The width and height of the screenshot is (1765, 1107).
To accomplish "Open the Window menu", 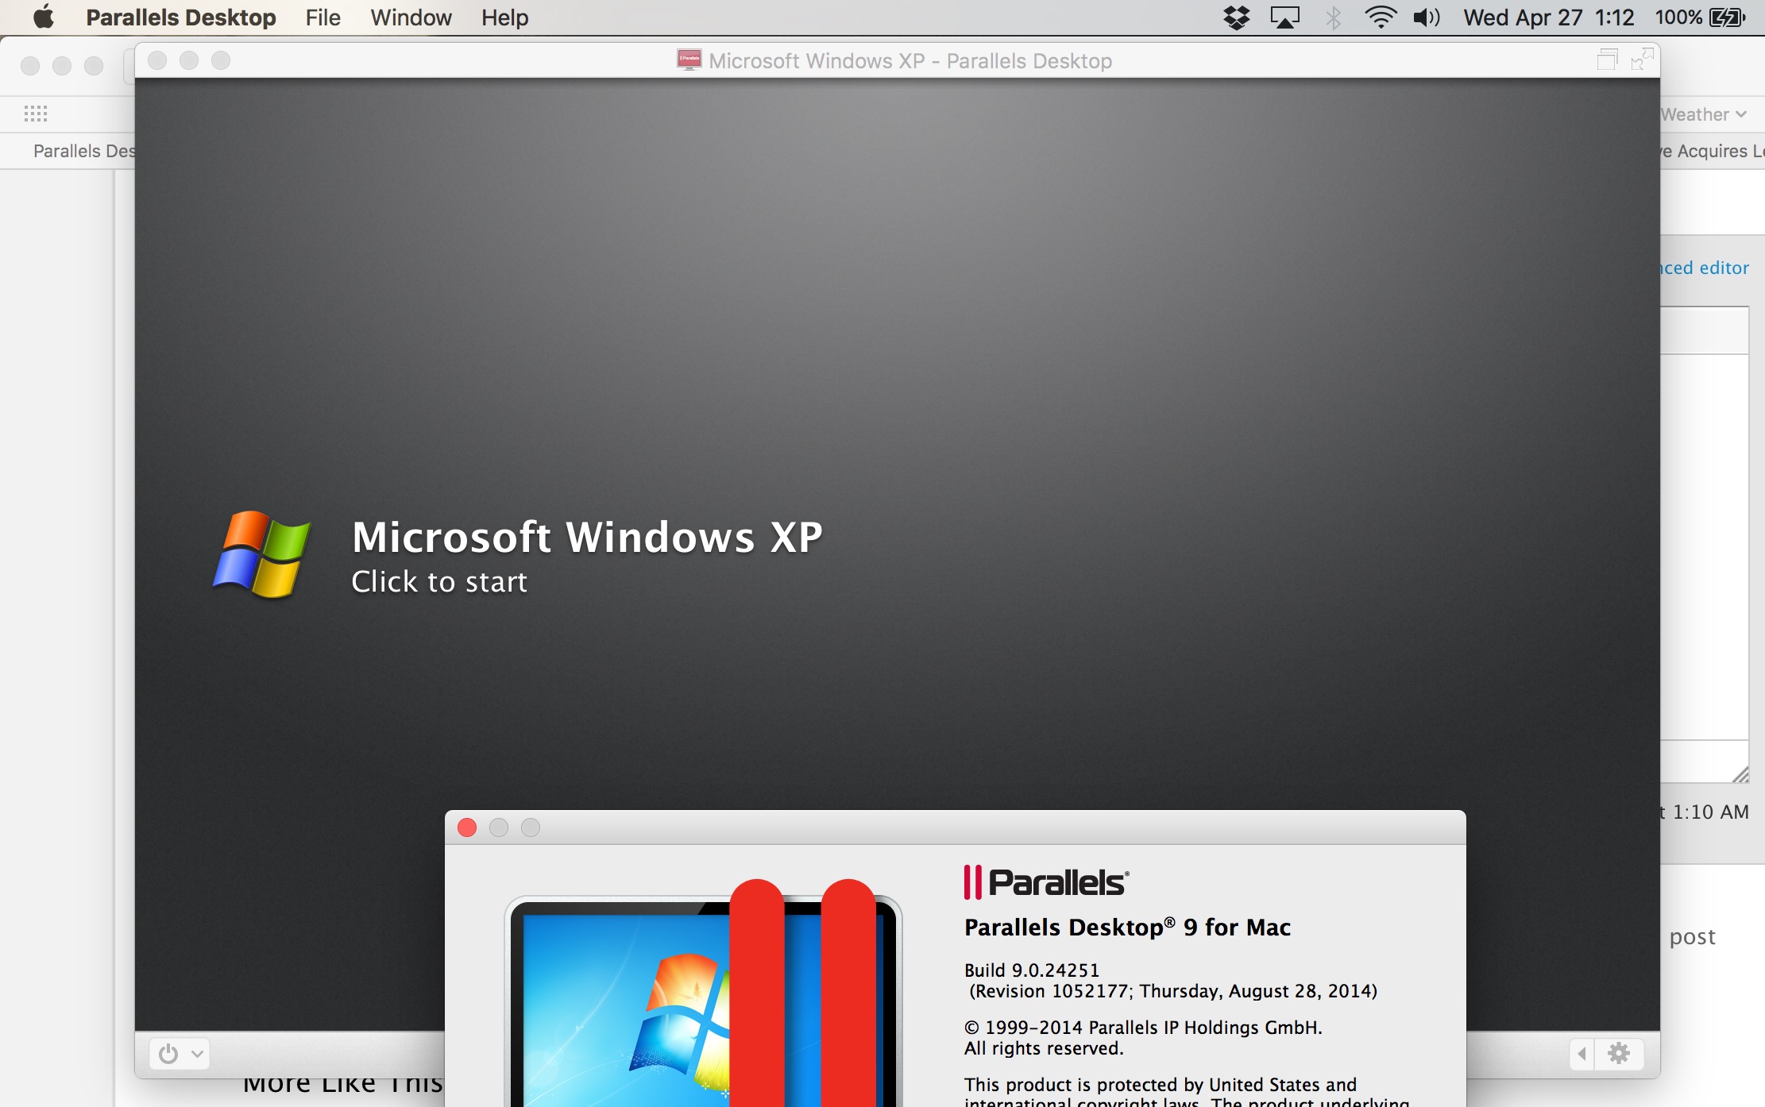I will pyautogui.click(x=411, y=17).
